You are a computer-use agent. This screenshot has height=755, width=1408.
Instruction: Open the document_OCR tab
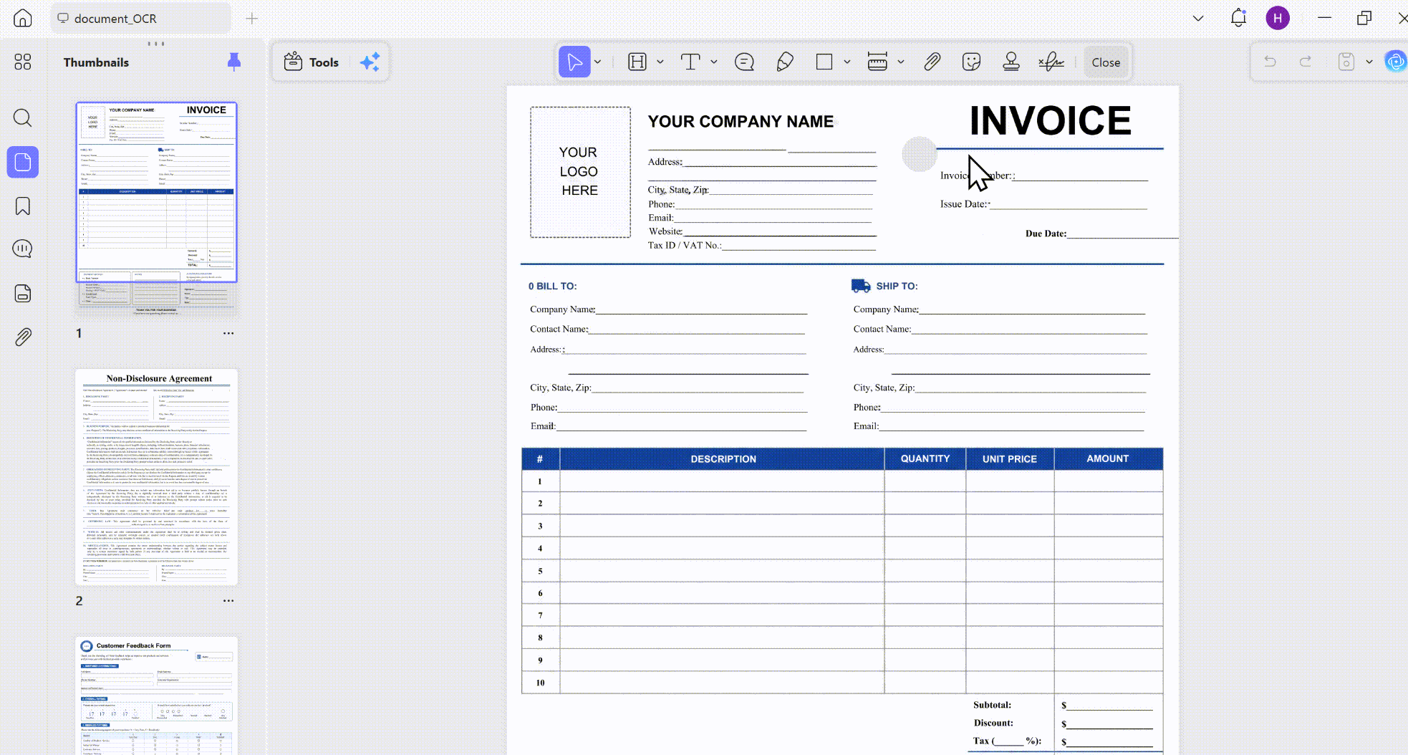(x=140, y=19)
